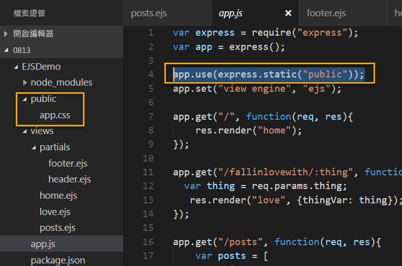Collapse the public folder arrow
402x266 pixels.
point(24,99)
